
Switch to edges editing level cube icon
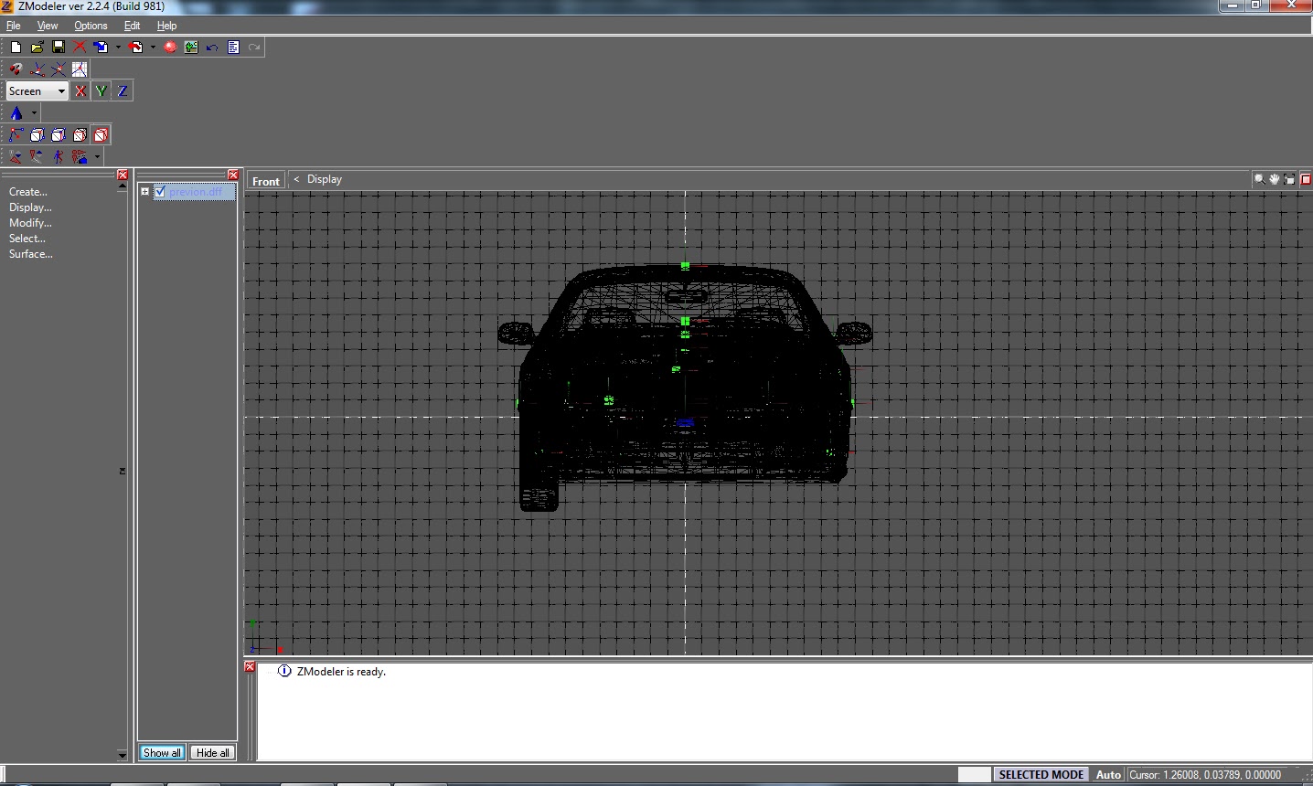(37, 134)
